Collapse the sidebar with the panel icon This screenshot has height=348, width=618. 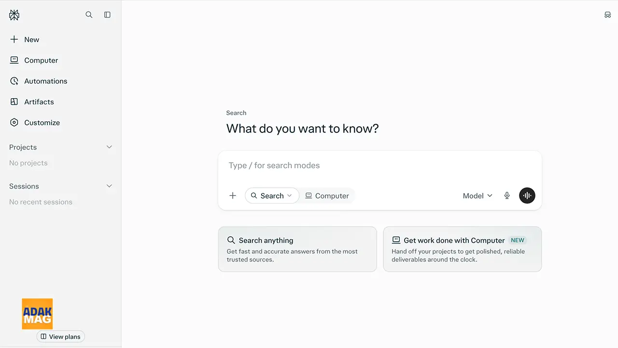coord(107,15)
